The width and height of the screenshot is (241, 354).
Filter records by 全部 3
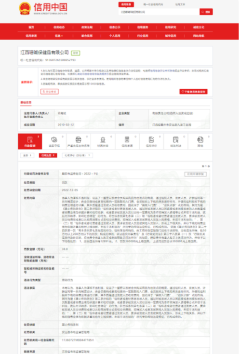click(x=27, y=155)
